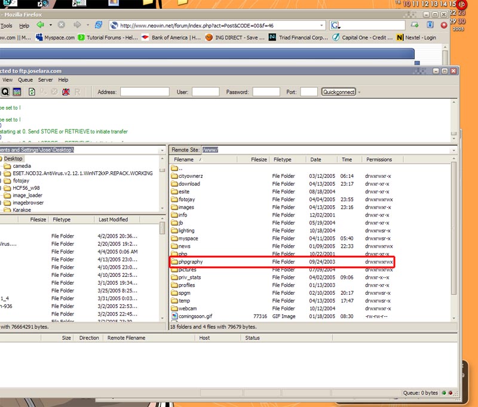Click the Google search box icon
This screenshot has width=478, height=407.
(x=335, y=25)
